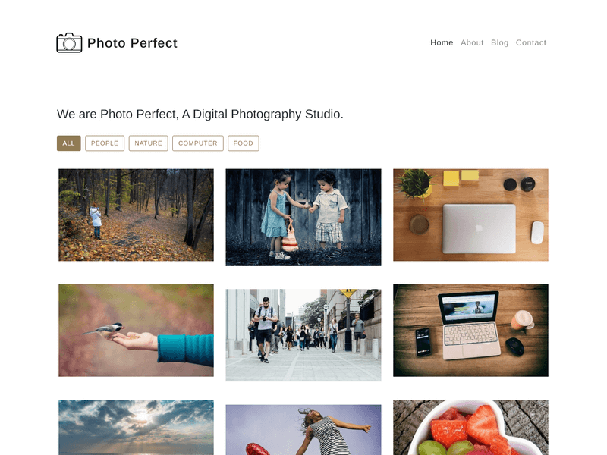Select the ALL filter button
This screenshot has height=455, width=607.
click(68, 143)
